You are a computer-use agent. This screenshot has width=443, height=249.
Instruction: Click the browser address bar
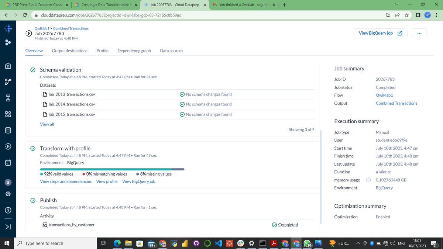(207, 15)
